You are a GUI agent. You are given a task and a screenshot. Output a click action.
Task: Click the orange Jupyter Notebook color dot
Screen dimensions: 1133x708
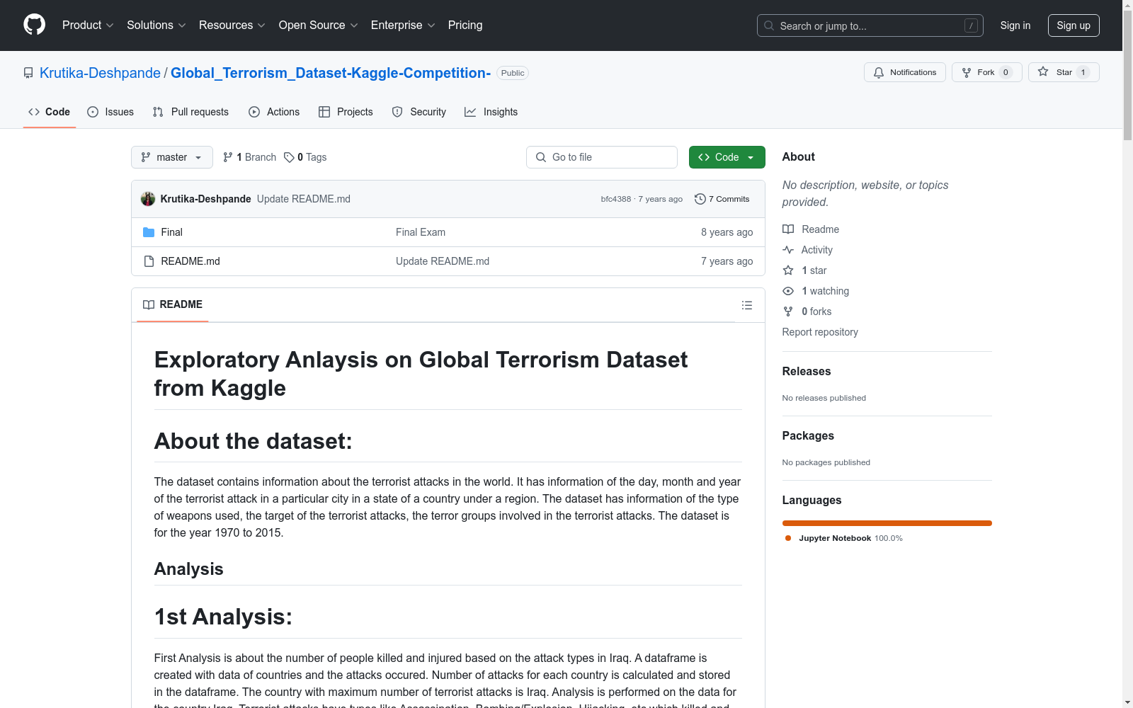point(788,538)
